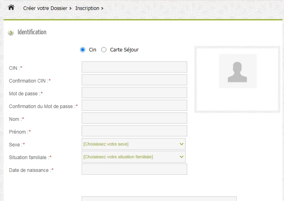The image size is (284, 201).
Task: Click the profile photo placeholder avatar
Action: (237, 71)
